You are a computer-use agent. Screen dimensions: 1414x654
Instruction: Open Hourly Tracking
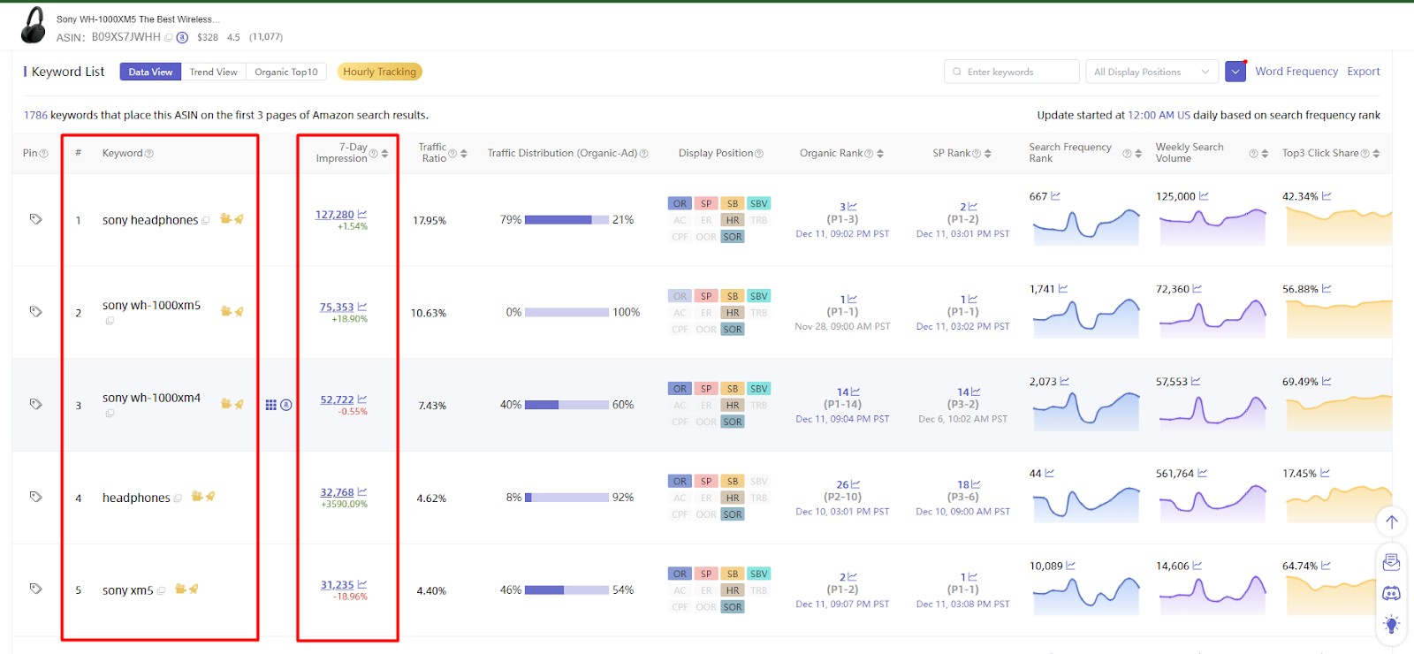(x=379, y=72)
